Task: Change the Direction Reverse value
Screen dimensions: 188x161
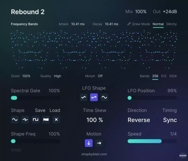Action: pyautogui.click(x=139, y=120)
